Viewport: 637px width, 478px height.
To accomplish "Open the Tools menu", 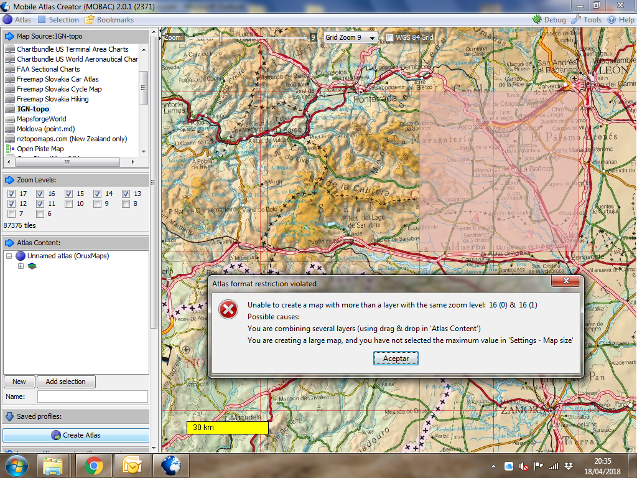I will click(586, 19).
